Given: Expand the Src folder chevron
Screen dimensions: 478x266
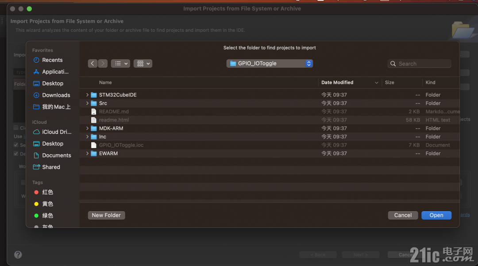Looking at the screenshot, I should (87, 103).
